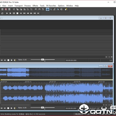Click Rewind in the main transport toolbar
116x116 pixels.
point(28,13)
